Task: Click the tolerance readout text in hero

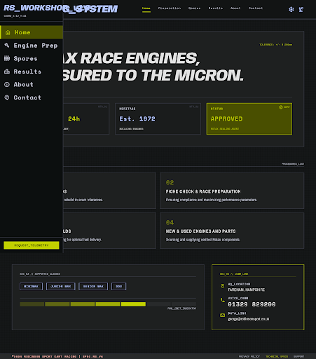Action: [x=275, y=44]
